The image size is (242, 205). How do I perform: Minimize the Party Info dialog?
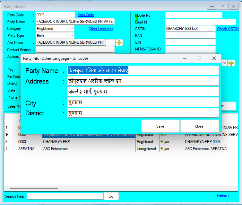point(185,58)
